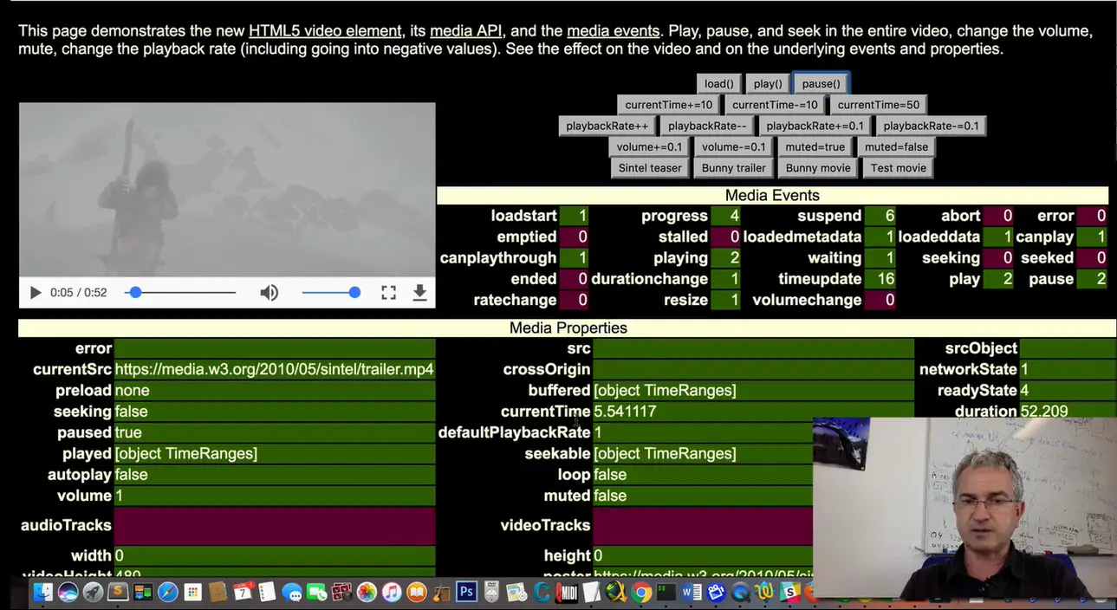Image resolution: width=1117 pixels, height=610 pixels.
Task: Open Photoshop from the dock
Action: 466,593
